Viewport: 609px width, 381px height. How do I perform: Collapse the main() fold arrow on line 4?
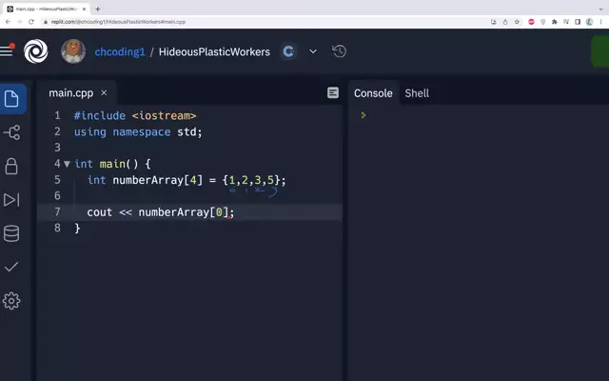[x=67, y=164]
